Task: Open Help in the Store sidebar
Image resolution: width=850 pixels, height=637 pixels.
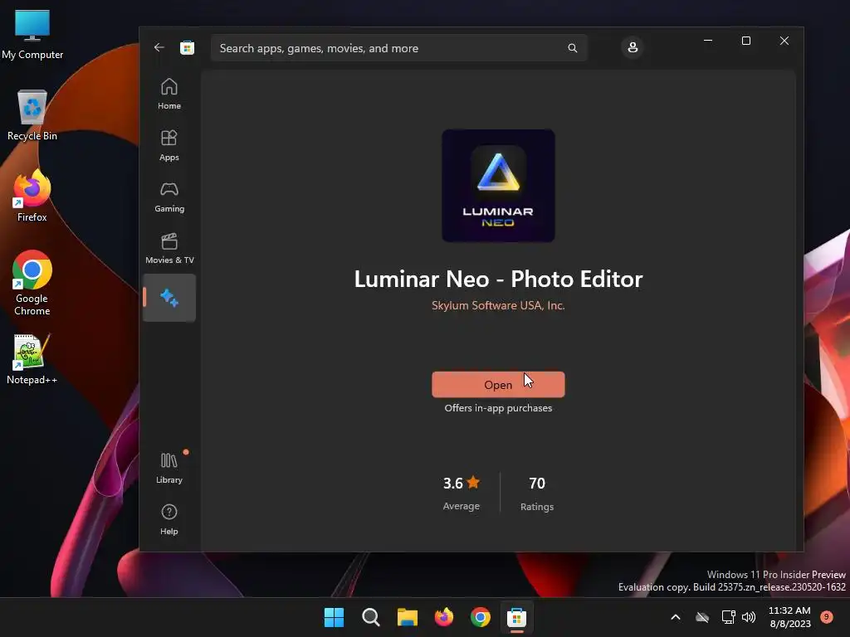Action: tap(169, 519)
